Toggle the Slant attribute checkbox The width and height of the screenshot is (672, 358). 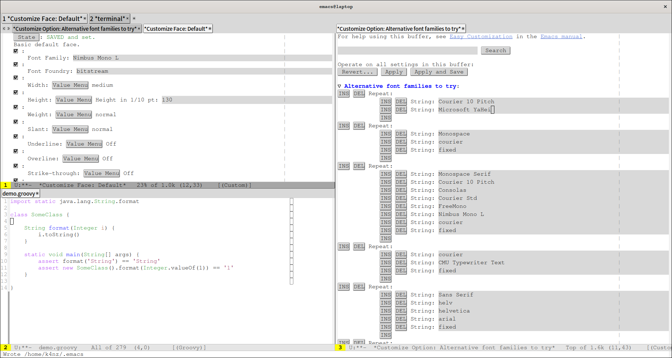(x=16, y=122)
